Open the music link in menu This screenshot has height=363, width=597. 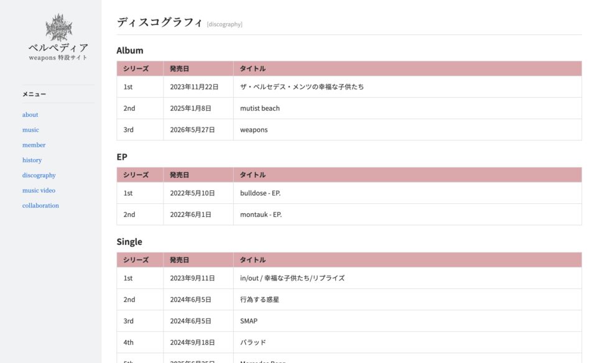pos(30,130)
